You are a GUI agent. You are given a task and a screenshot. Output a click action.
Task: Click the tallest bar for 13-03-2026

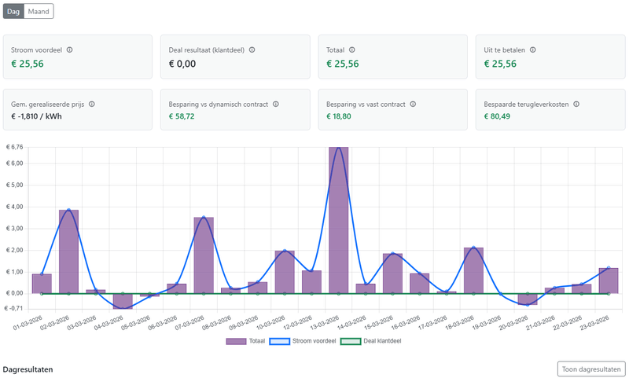(x=338, y=220)
